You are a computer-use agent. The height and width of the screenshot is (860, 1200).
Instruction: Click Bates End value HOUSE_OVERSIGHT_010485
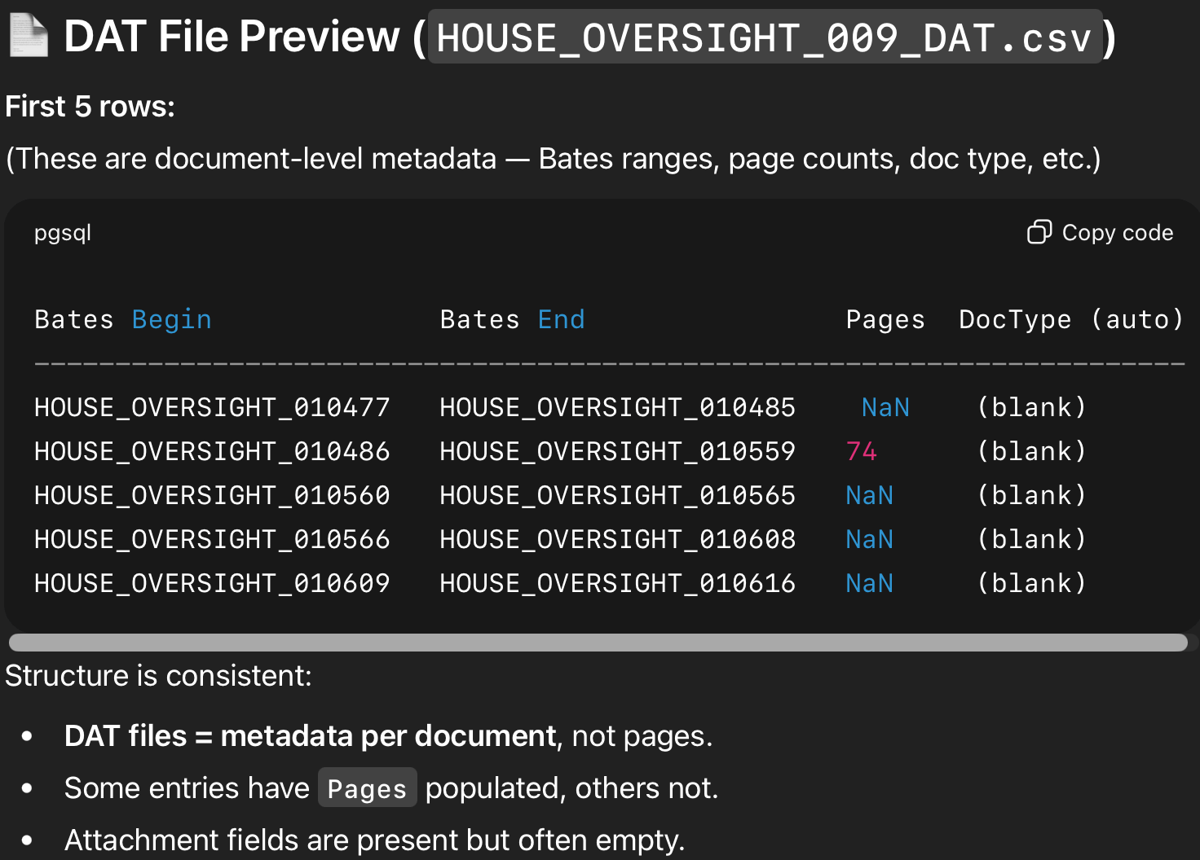pos(618,407)
